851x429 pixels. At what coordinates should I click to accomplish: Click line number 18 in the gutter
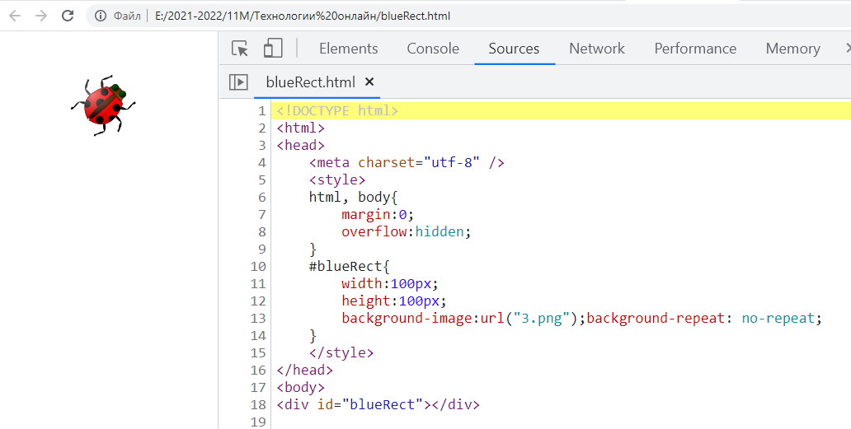pyautogui.click(x=257, y=404)
